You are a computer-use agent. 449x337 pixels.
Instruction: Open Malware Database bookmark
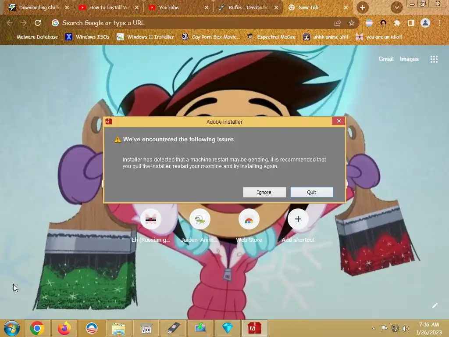click(32, 37)
